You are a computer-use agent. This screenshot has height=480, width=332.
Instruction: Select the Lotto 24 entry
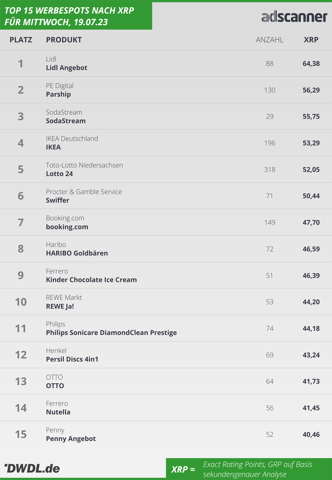pos(59,174)
